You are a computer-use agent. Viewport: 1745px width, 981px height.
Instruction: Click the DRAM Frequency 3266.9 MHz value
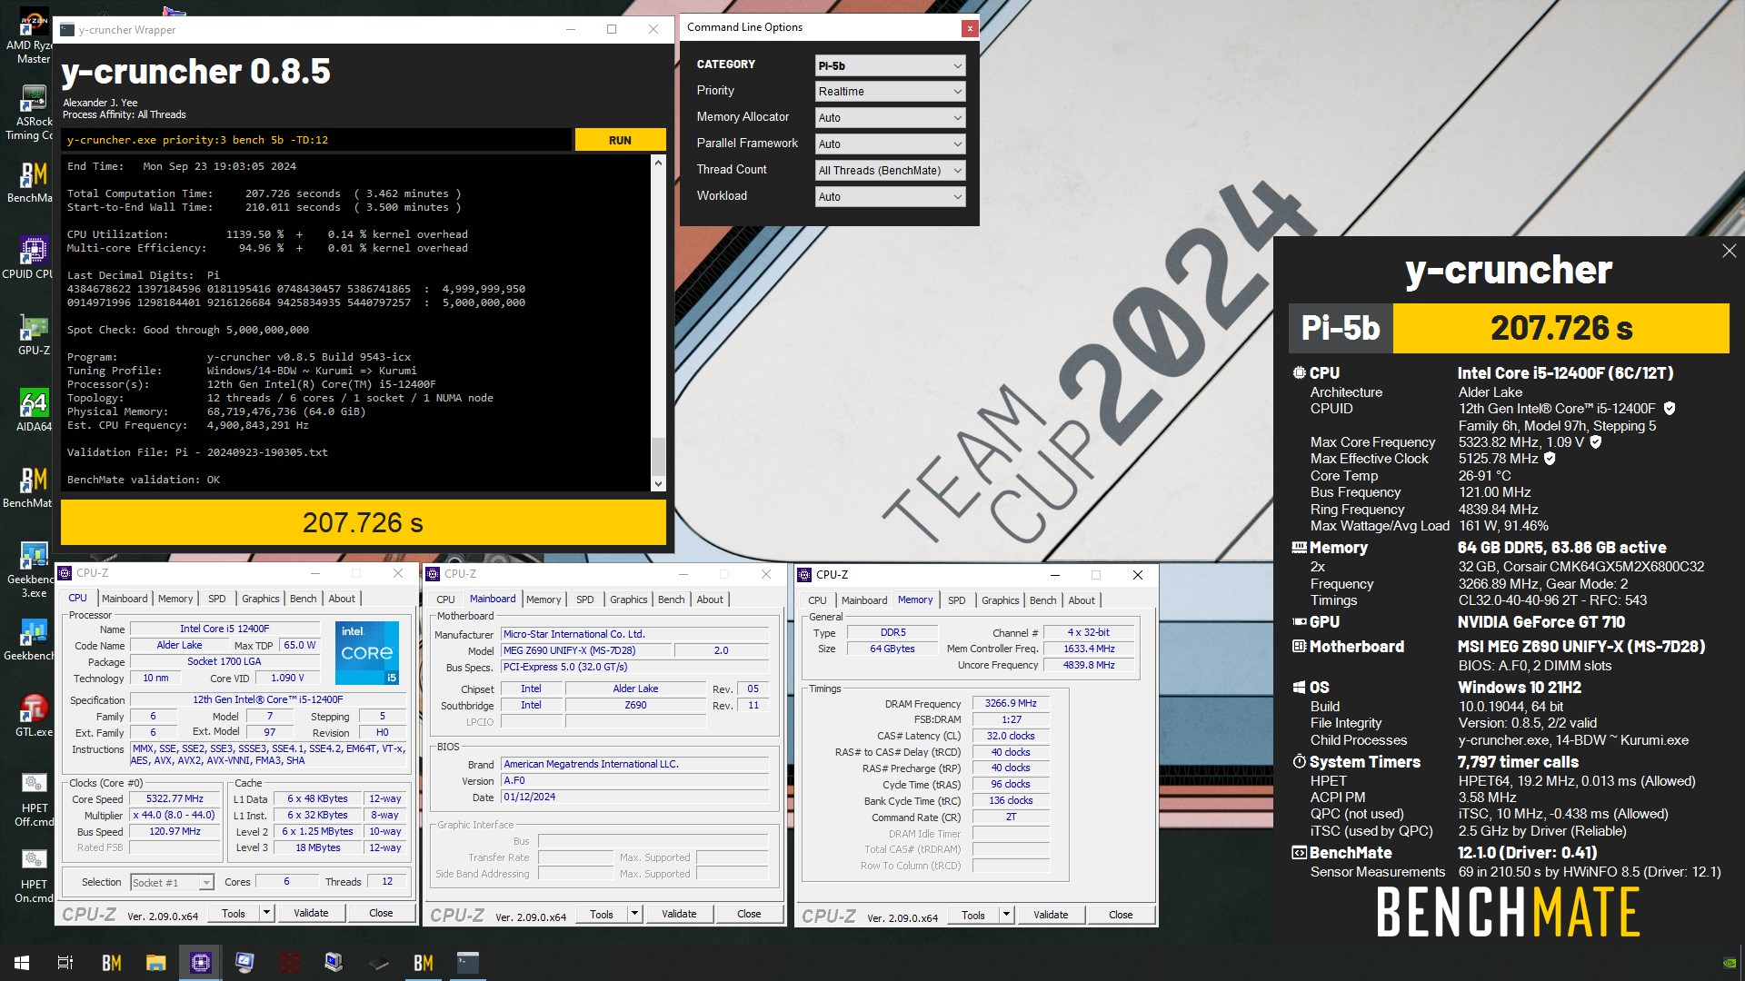1011,703
